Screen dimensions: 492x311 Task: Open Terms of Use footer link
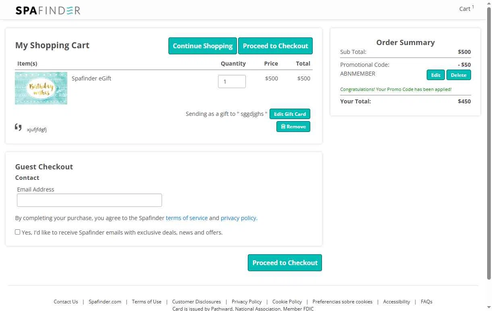(x=147, y=301)
